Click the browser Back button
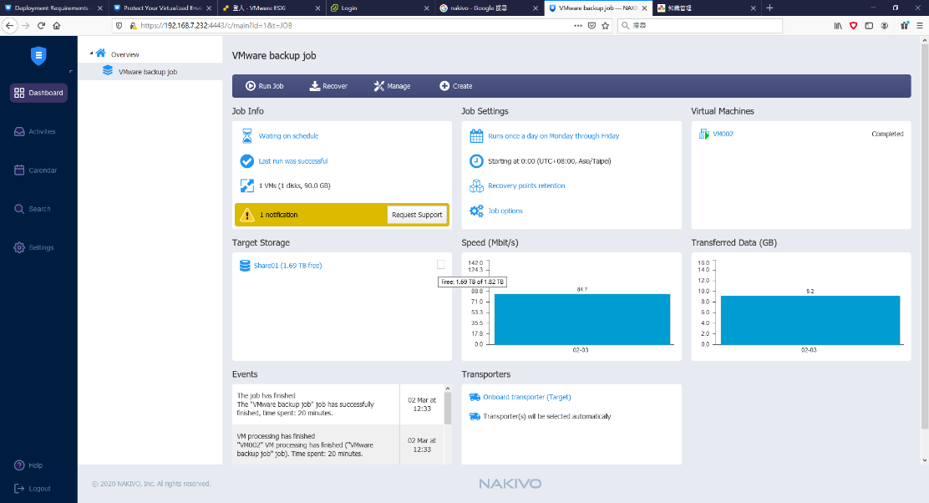The image size is (929, 503). [x=9, y=25]
